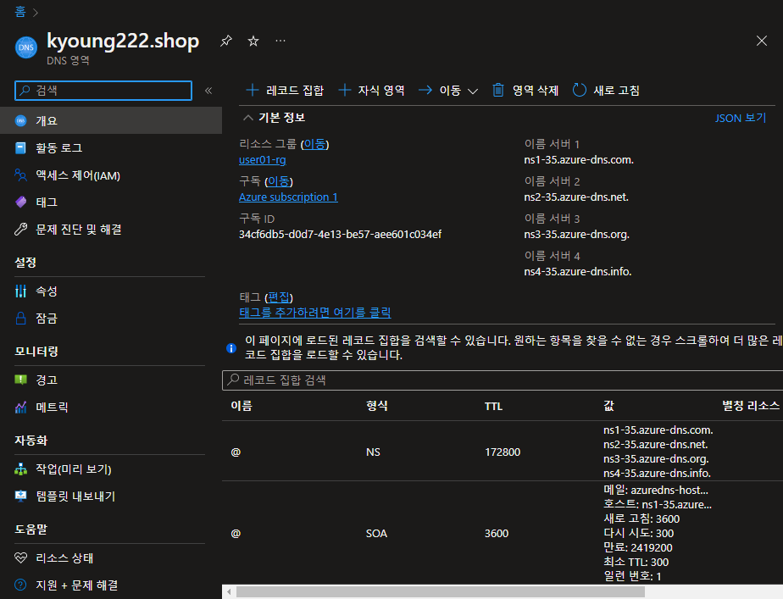Collapse the left menu with double chevron

click(208, 91)
